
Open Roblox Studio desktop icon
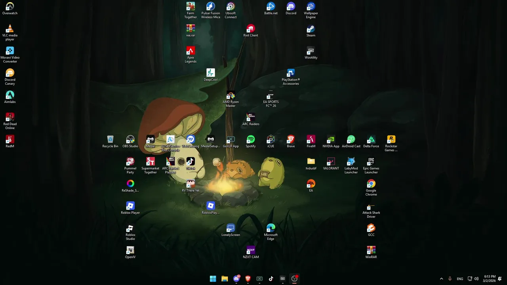130,232
